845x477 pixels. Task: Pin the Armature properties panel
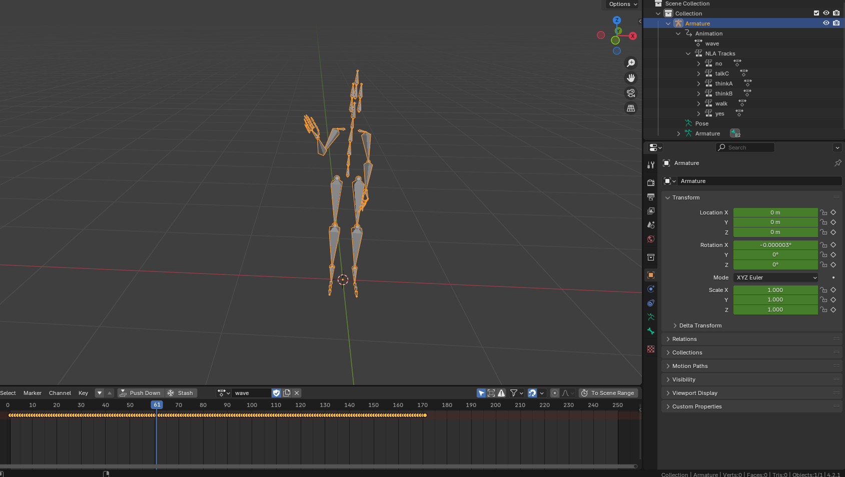(837, 163)
